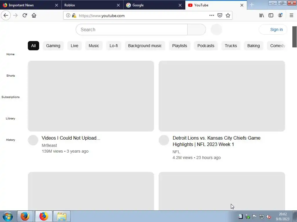
Task: Select the Podcasts filter chip
Action: [206, 46]
